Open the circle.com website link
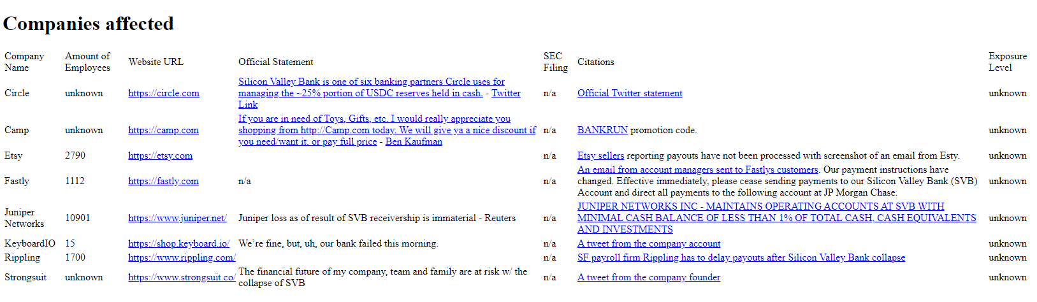The image size is (1037, 302). (163, 93)
